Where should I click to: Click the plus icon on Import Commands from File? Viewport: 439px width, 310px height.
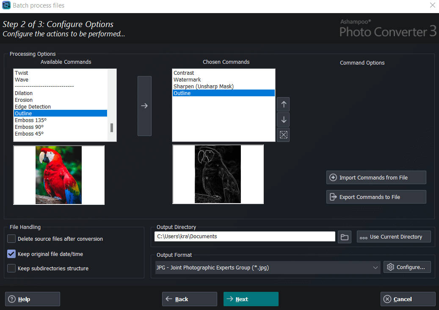coord(332,177)
